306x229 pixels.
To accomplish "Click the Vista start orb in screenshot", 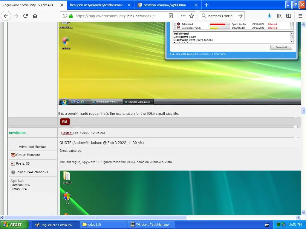I will [x=64, y=101].
